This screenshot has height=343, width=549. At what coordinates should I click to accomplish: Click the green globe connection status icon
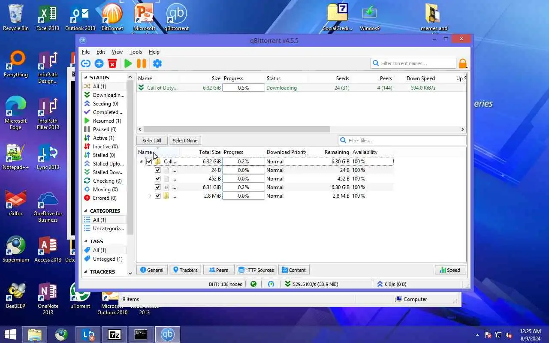[253, 284]
